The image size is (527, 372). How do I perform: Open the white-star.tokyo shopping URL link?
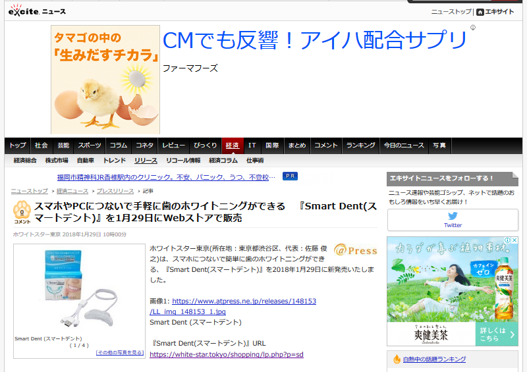click(x=227, y=354)
